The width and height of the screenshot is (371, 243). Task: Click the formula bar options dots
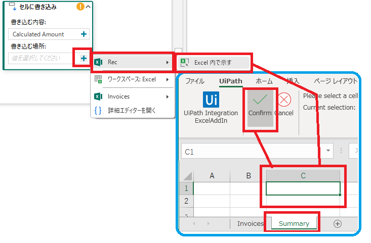[341, 151]
